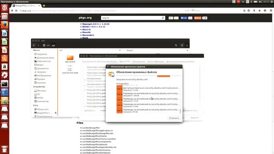This screenshot has width=274, height=154.
Task: Click Firefox bookmark star icon
Action: [244, 11]
